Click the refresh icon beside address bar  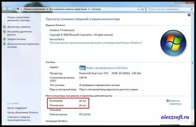[143, 9]
